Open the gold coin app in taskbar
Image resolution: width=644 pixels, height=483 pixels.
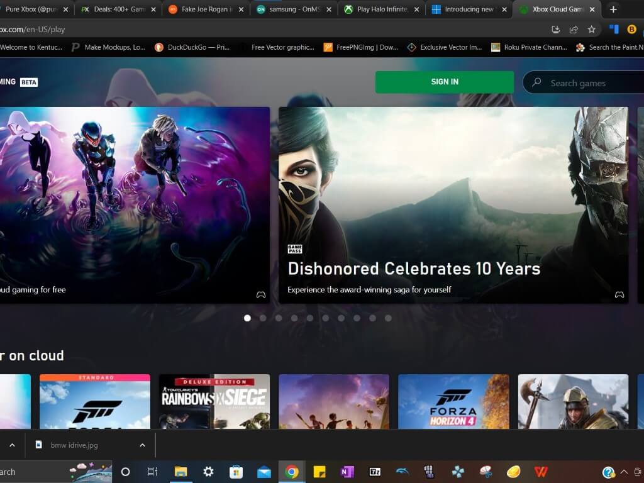(x=513, y=472)
